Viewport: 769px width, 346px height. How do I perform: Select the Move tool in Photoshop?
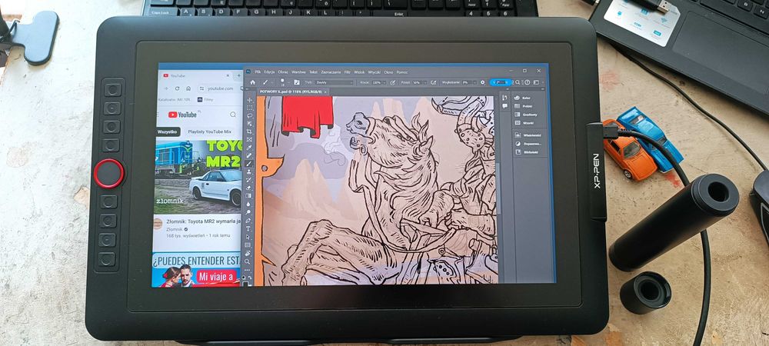click(x=248, y=100)
